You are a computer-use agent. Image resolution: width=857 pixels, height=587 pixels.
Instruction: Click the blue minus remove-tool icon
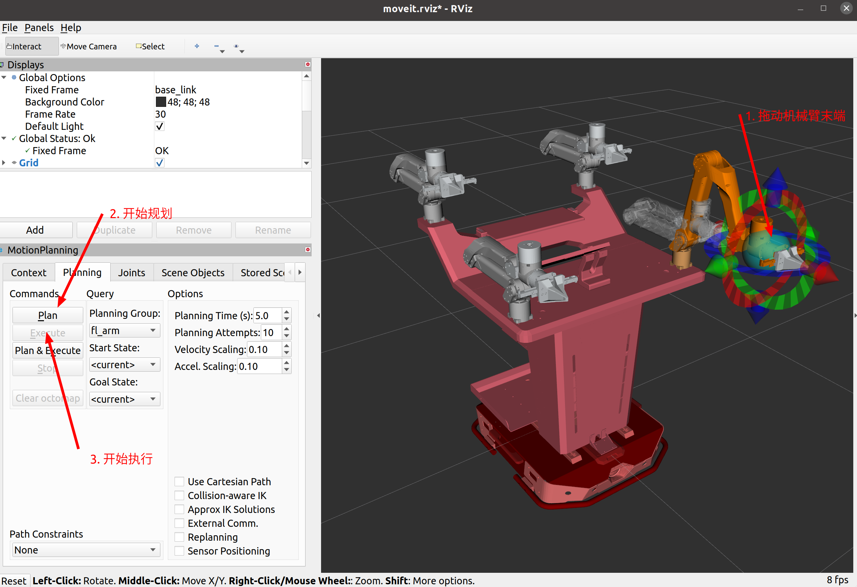point(217,46)
